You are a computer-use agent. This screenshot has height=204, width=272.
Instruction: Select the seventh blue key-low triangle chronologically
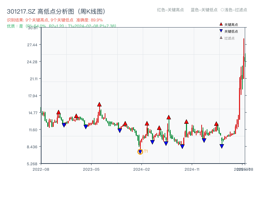click(182, 147)
